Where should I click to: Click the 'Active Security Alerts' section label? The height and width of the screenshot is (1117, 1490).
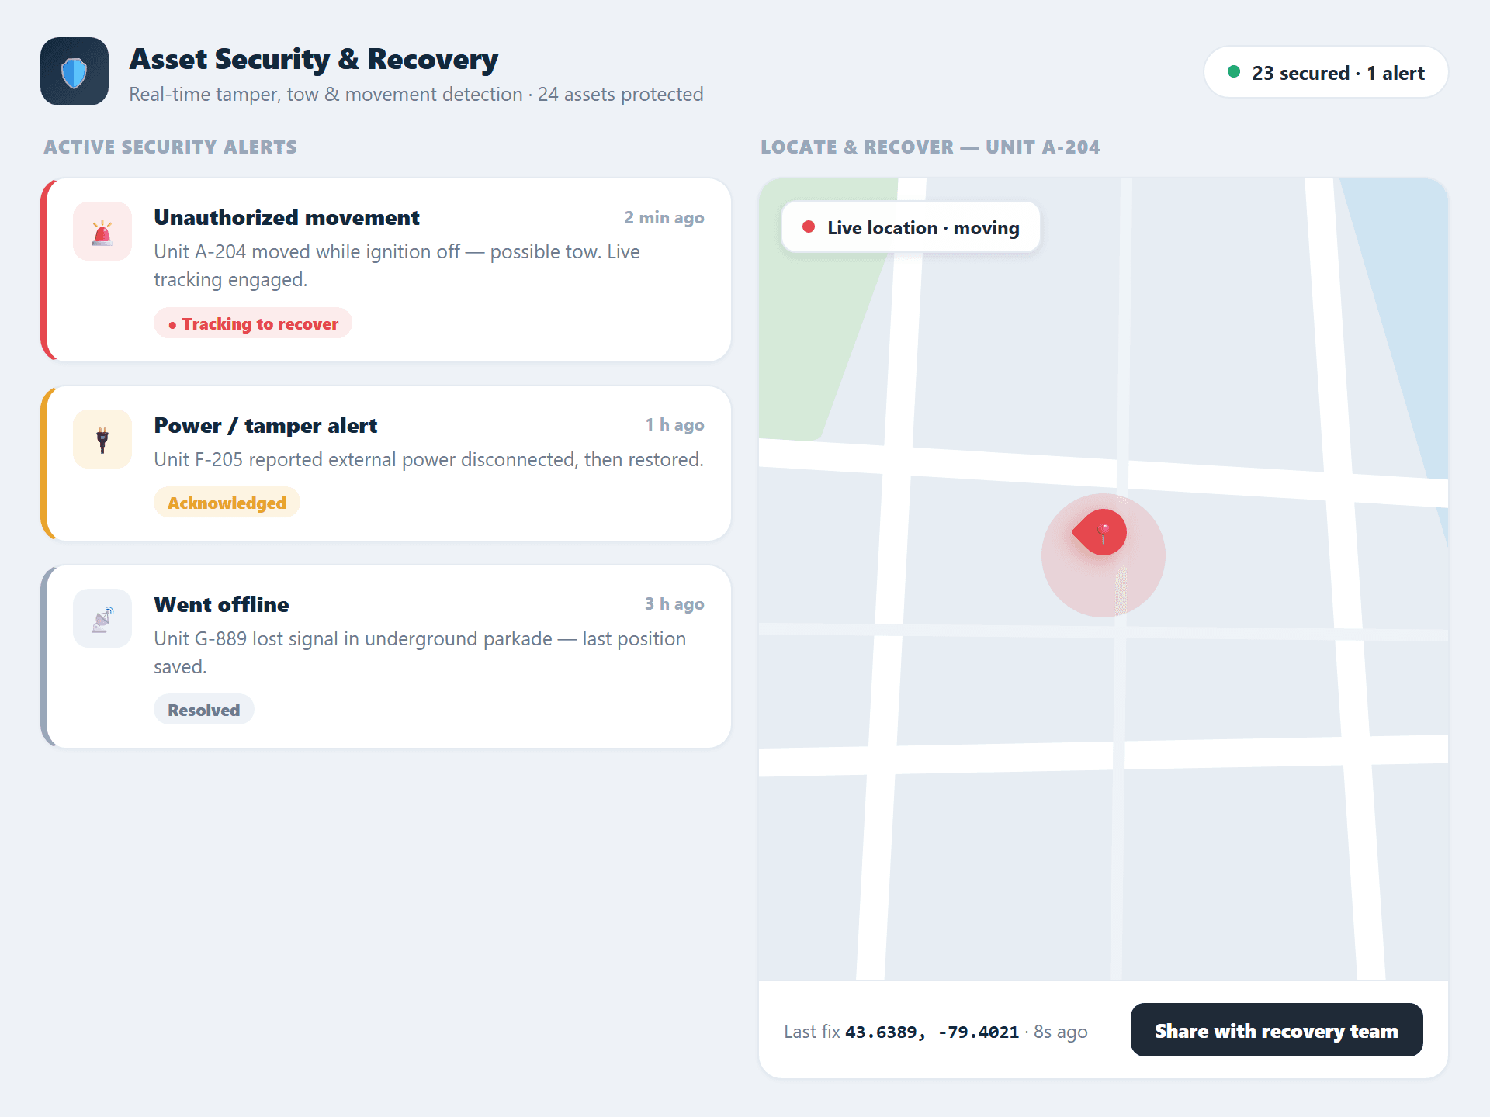[x=171, y=147]
